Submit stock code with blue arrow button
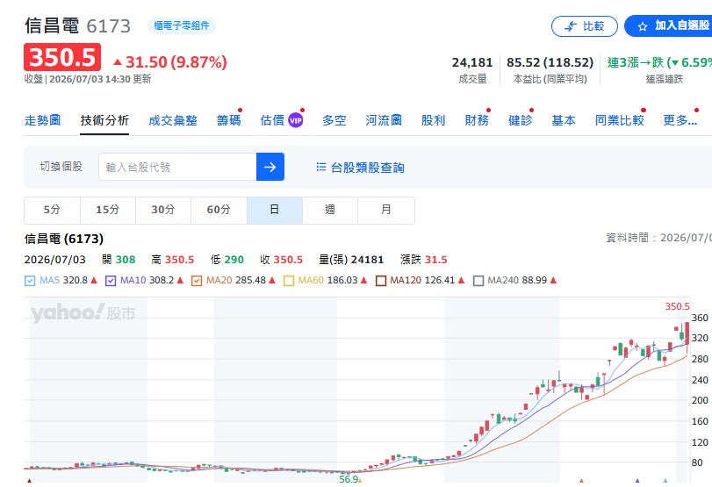The image size is (712, 487). pos(270,167)
